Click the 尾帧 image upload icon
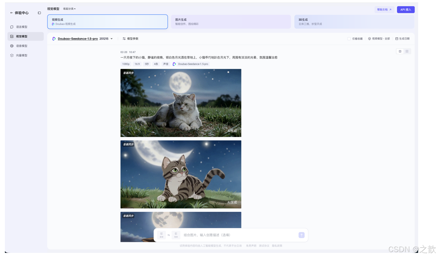This screenshot has height=257, width=437. pyautogui.click(x=176, y=235)
